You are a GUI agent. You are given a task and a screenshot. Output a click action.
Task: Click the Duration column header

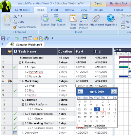66,52
